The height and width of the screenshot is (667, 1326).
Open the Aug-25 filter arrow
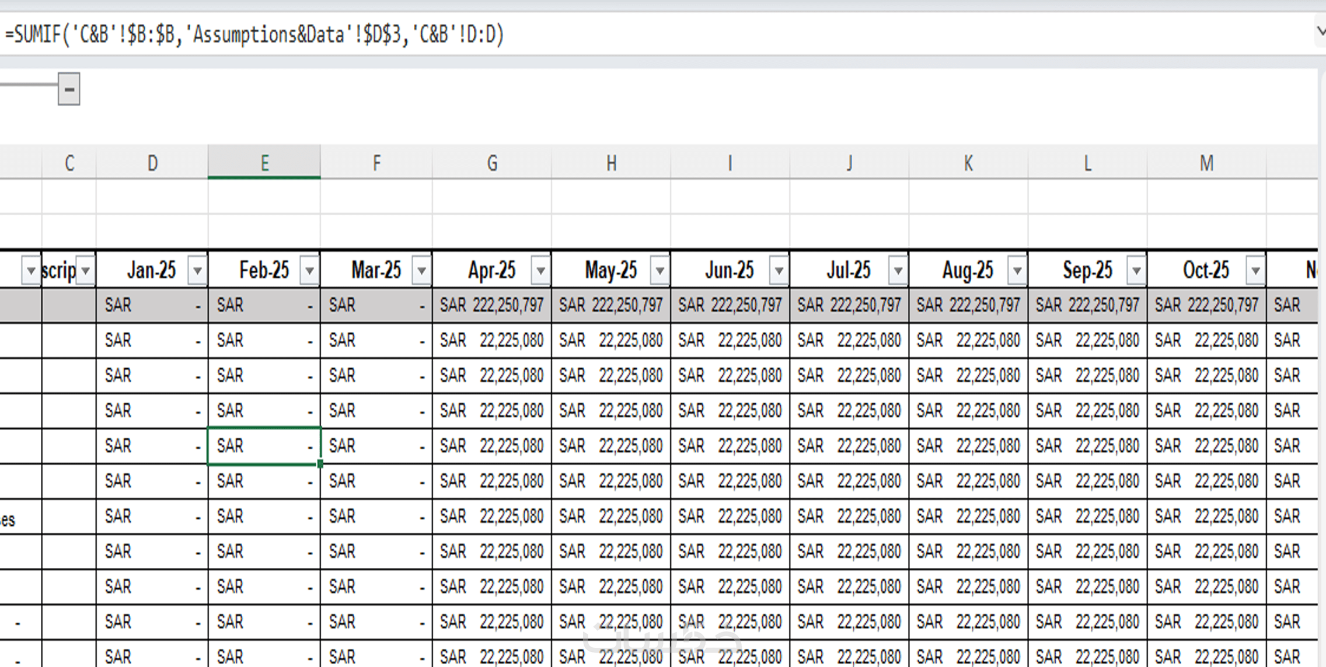tap(1017, 271)
